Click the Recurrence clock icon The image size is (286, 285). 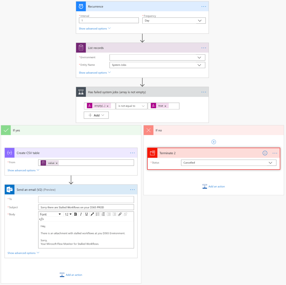click(x=81, y=6)
